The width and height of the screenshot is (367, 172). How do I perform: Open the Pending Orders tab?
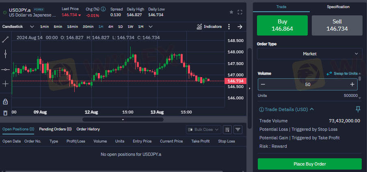click(x=55, y=129)
